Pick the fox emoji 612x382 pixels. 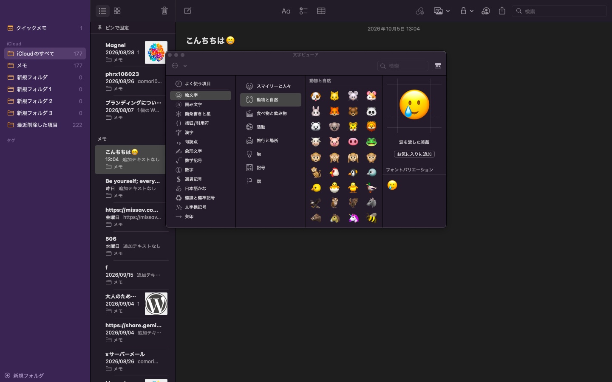click(334, 112)
